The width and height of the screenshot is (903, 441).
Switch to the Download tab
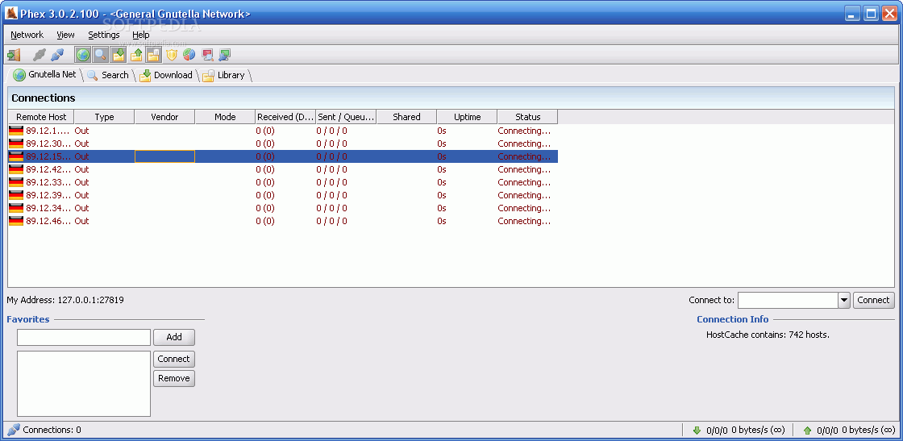tap(166, 75)
